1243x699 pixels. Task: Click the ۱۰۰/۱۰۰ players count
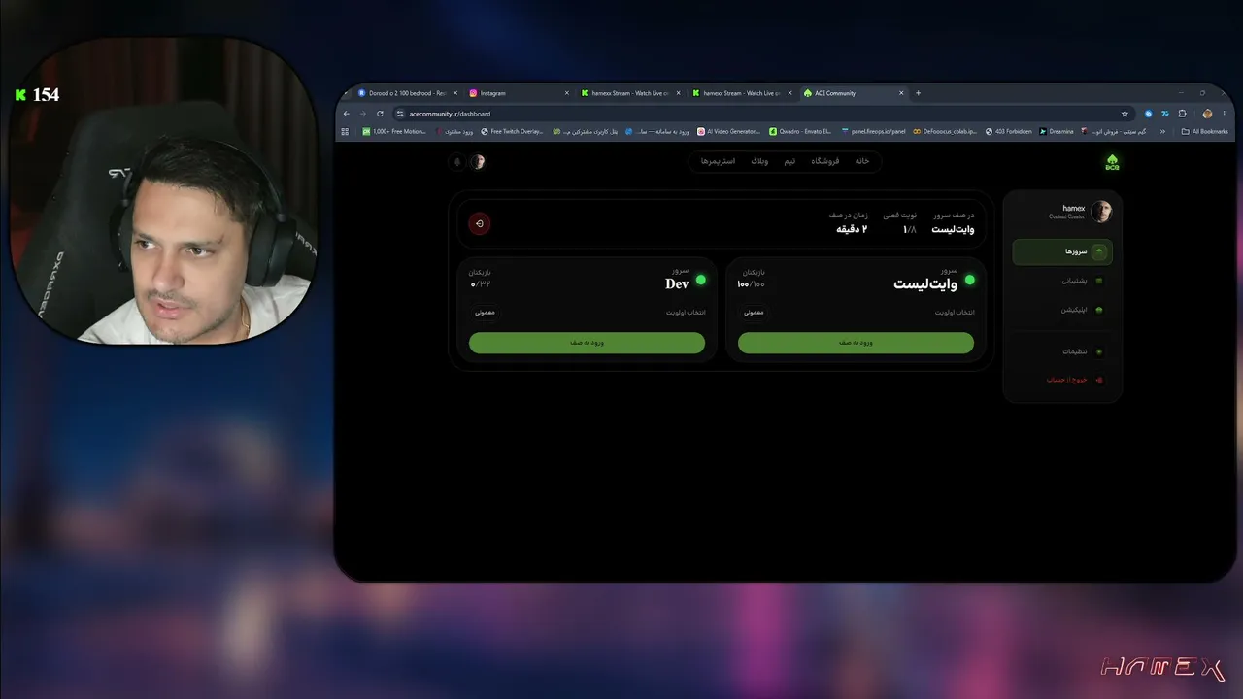(x=751, y=283)
